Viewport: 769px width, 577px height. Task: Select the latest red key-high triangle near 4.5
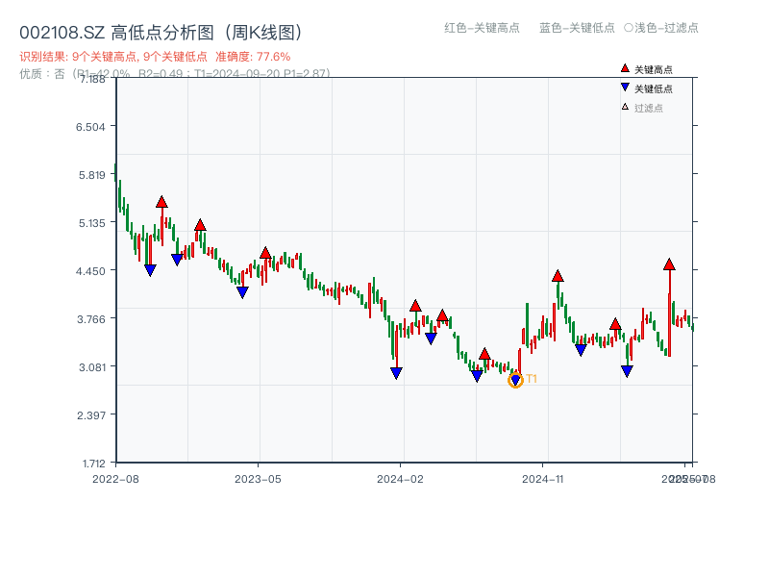click(669, 264)
